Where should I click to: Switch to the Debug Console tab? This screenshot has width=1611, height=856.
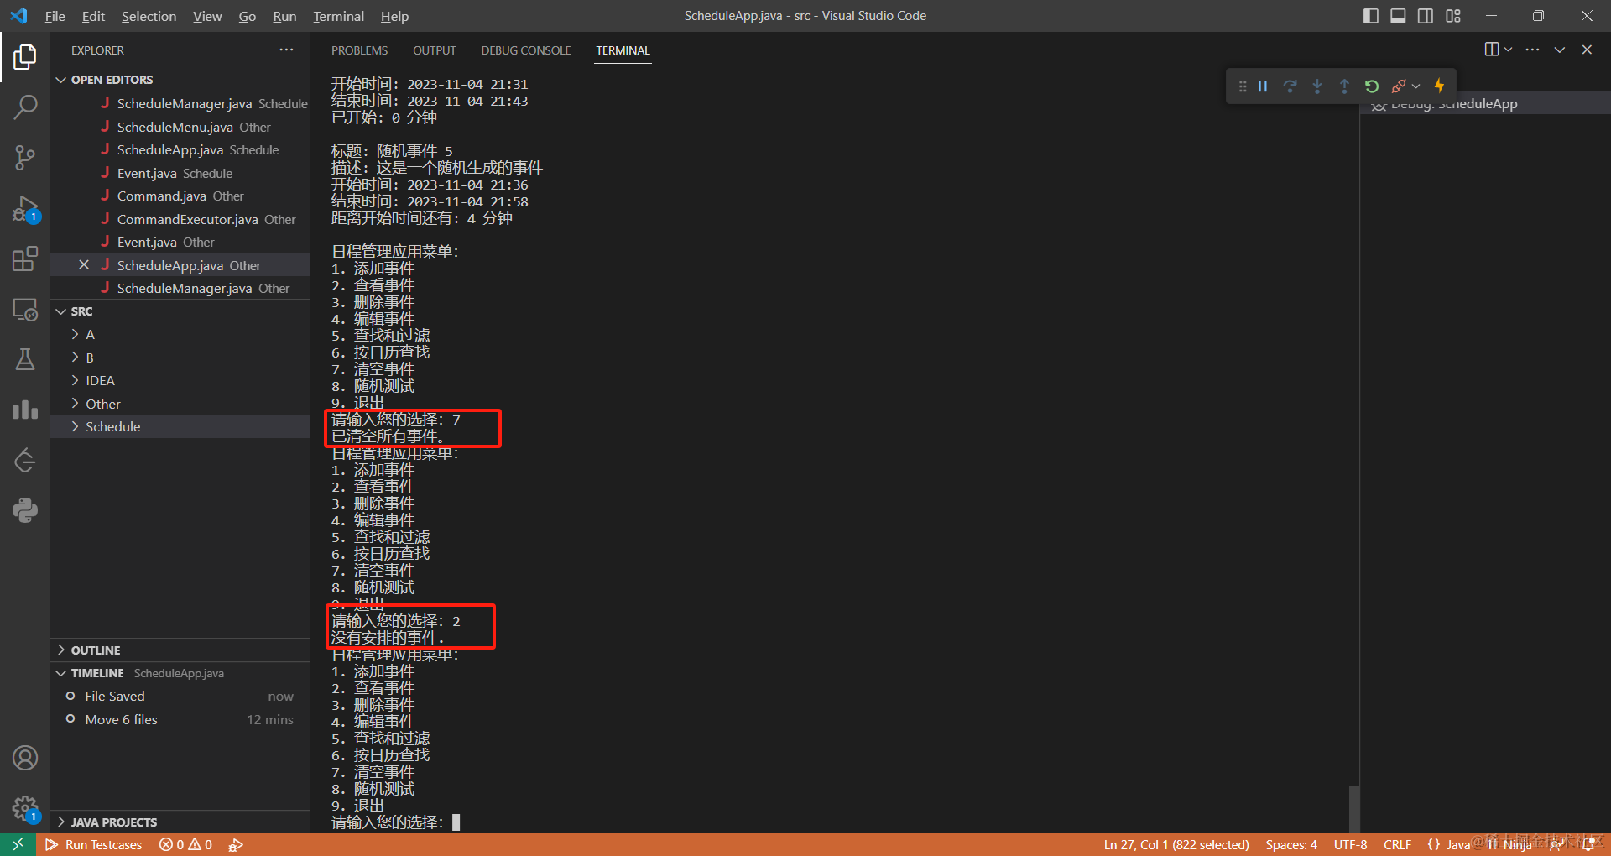click(526, 50)
